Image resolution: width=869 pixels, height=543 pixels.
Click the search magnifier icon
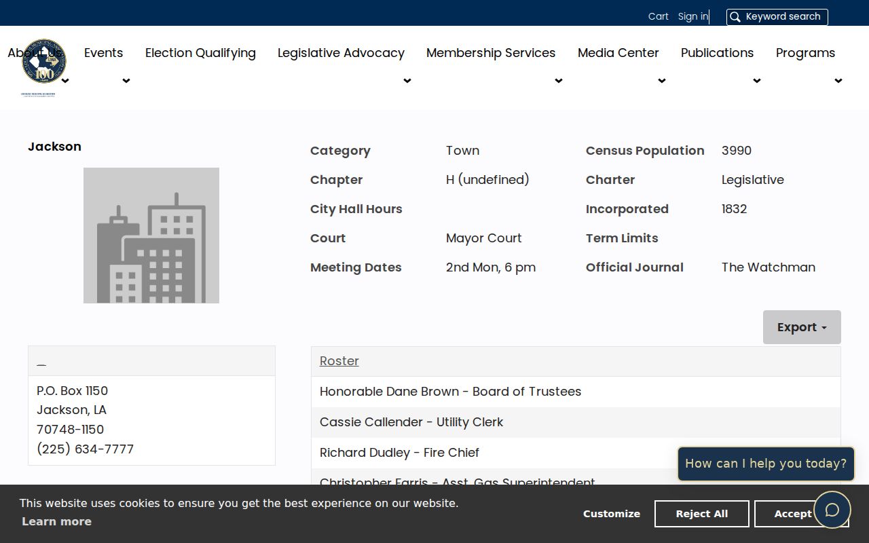click(735, 17)
